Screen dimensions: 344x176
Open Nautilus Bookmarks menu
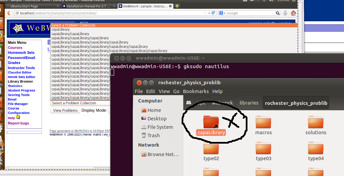coord(196,91)
